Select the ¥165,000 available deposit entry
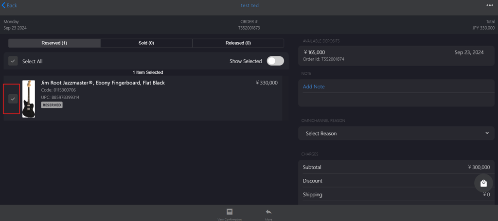 [396, 55]
